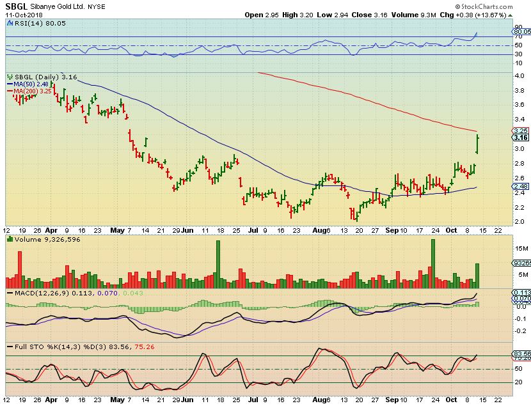
Task: Click the Volume legend bar icon
Action: (10, 239)
